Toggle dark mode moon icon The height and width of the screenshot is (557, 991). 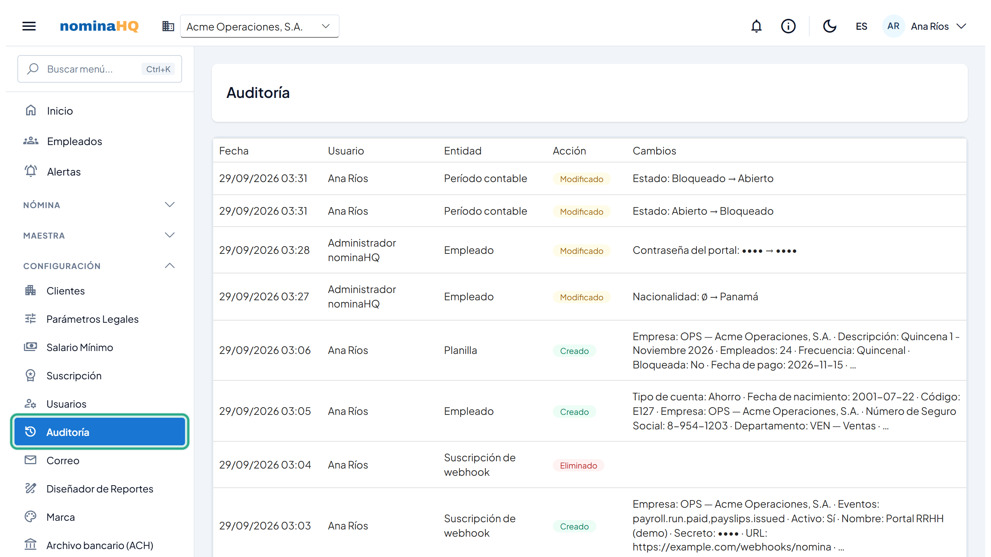tap(829, 26)
